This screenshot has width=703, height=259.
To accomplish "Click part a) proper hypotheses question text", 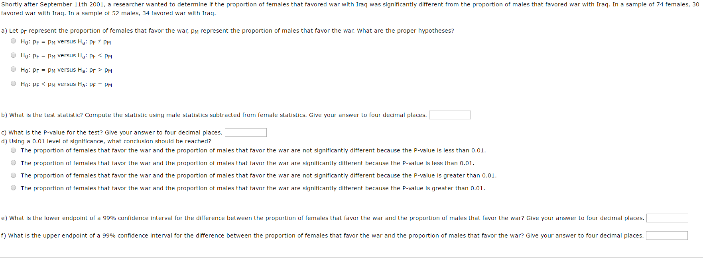I will [x=227, y=31].
